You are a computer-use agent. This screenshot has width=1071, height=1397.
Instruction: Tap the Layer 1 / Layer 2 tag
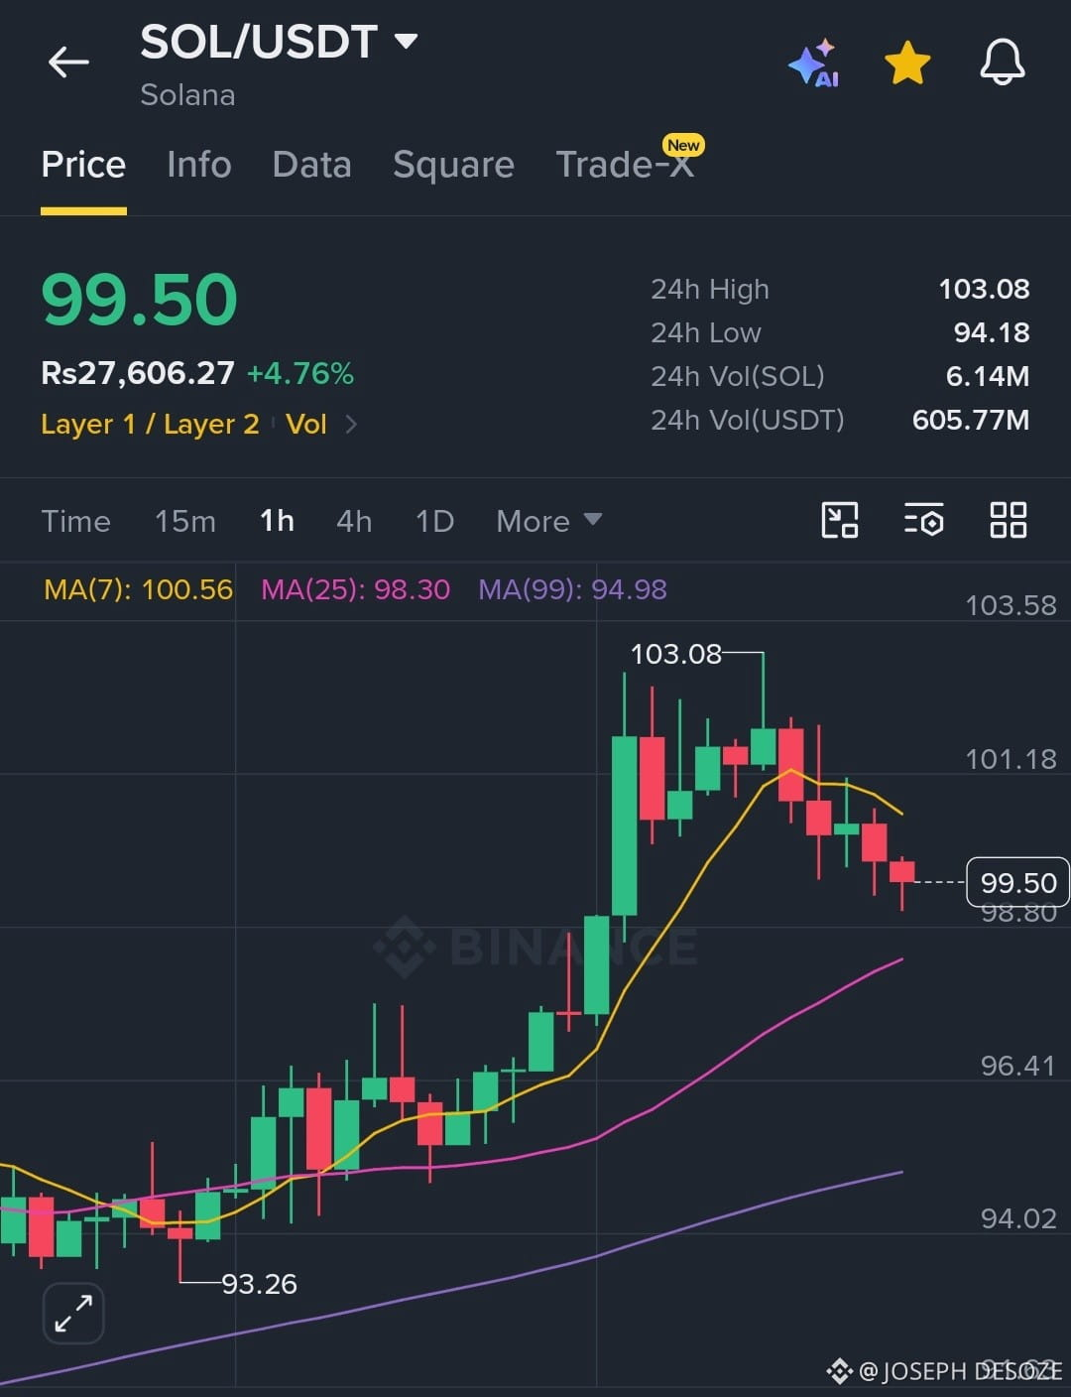(x=150, y=425)
